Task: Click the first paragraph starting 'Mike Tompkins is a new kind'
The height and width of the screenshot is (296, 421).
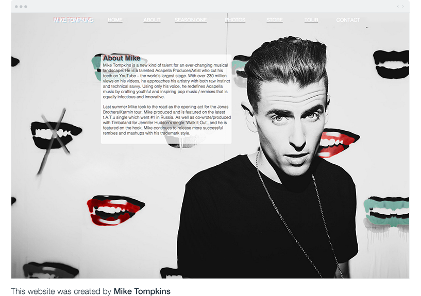Action: coord(166,81)
